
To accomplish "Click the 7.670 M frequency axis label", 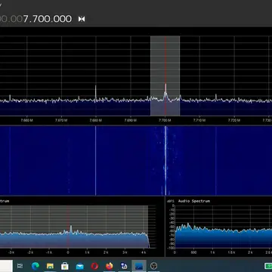I will tap(61, 121).
